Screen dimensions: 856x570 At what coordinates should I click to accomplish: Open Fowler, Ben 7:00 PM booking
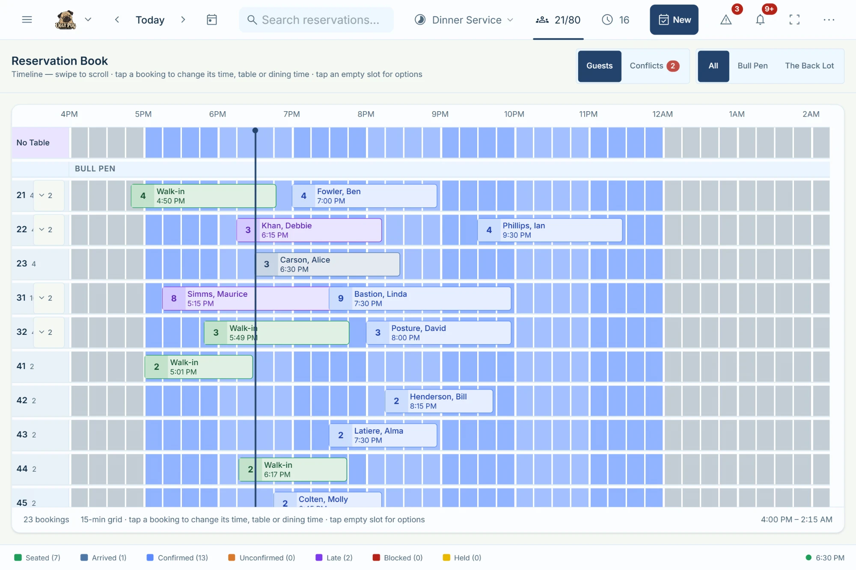365,196
